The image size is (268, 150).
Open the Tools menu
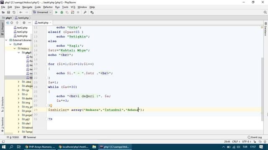65,7
